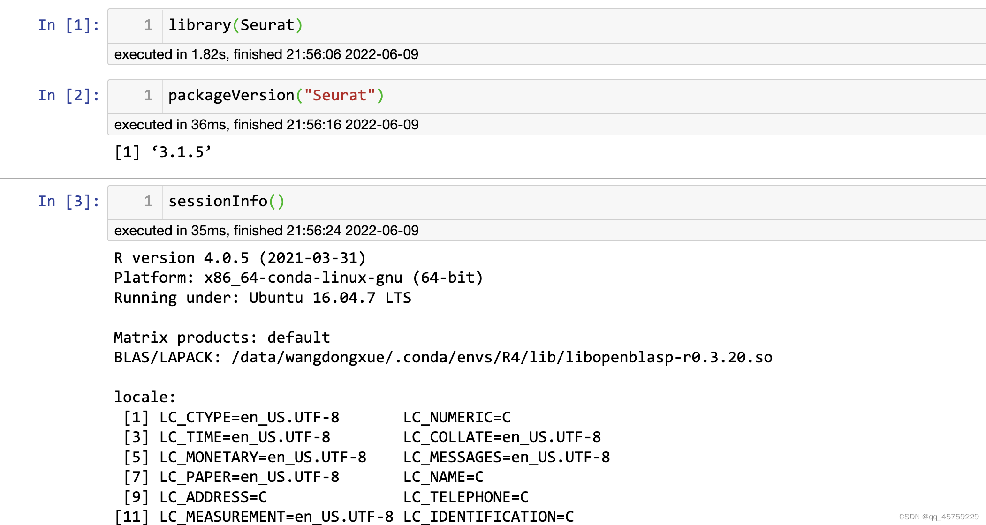Click the output value '3.1.5'
This screenshot has width=986, height=525.
(181, 152)
